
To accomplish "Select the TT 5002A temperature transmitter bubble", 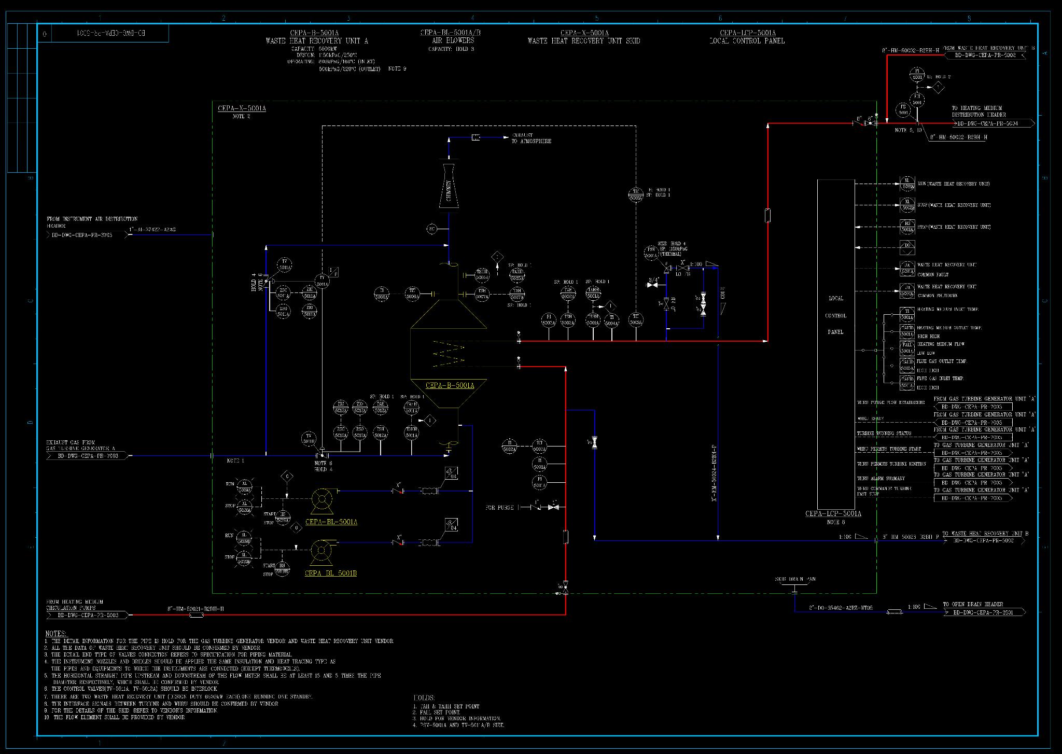I will click(x=539, y=445).
